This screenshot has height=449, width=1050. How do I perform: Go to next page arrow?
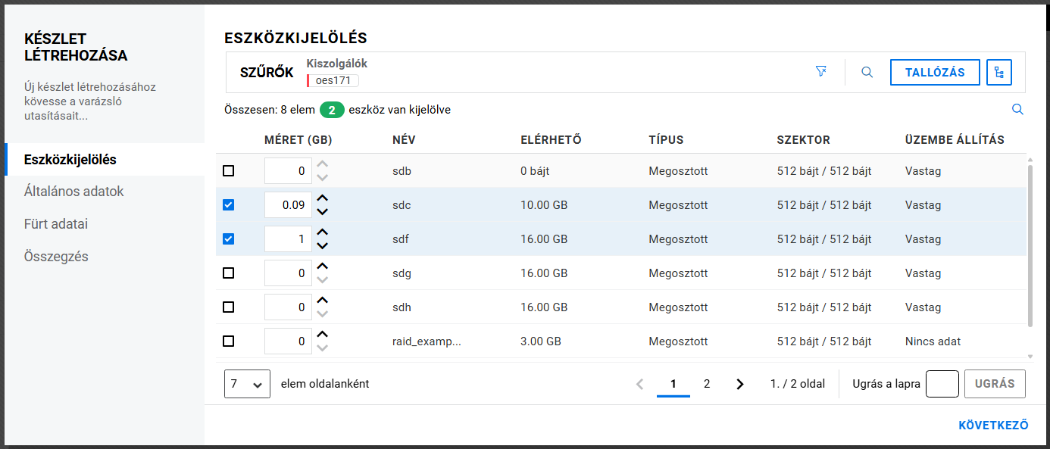point(740,384)
